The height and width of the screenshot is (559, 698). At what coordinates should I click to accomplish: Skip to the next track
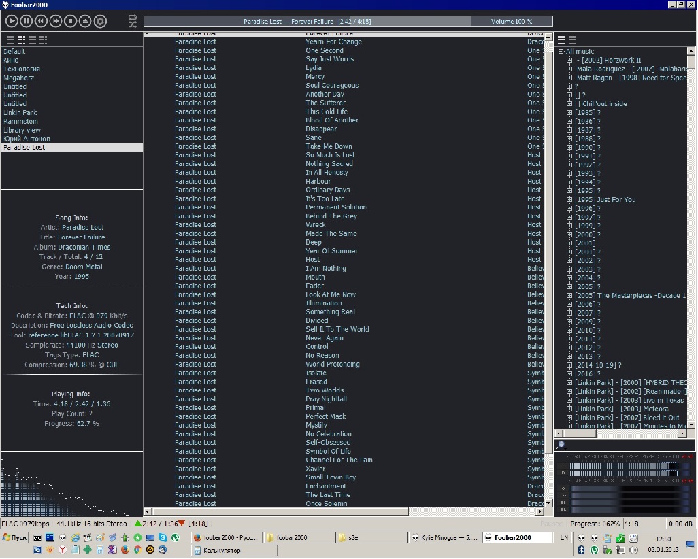(56, 22)
